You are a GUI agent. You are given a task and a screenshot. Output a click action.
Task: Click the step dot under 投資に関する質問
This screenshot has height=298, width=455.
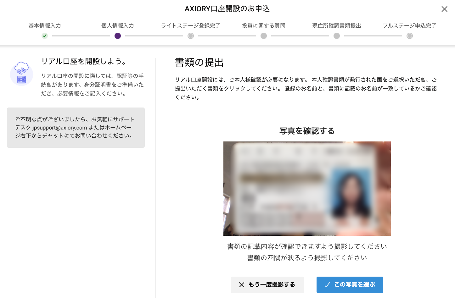click(264, 36)
